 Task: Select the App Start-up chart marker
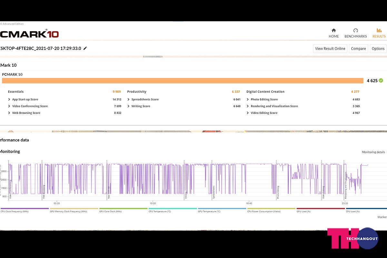point(109,192)
